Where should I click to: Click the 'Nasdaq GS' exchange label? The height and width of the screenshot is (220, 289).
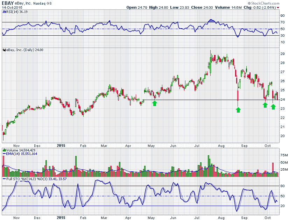click(42, 3)
